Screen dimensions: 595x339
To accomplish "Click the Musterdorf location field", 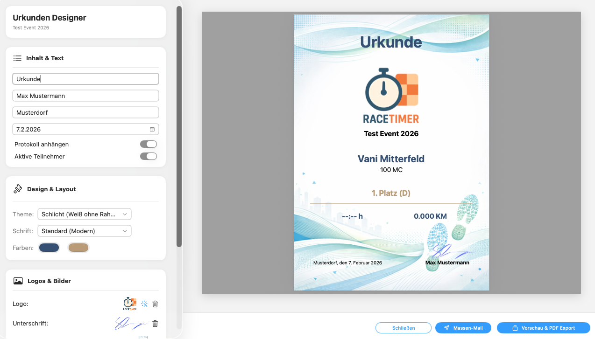I will (86, 112).
